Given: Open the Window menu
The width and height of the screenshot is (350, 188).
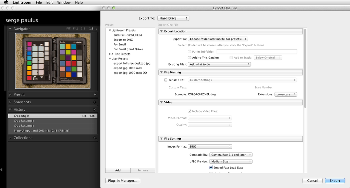Looking at the screenshot, I should click(x=64, y=2).
